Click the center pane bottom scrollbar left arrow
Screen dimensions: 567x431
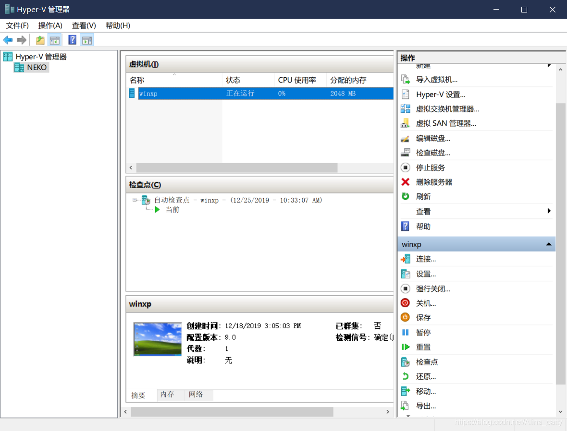(125, 412)
